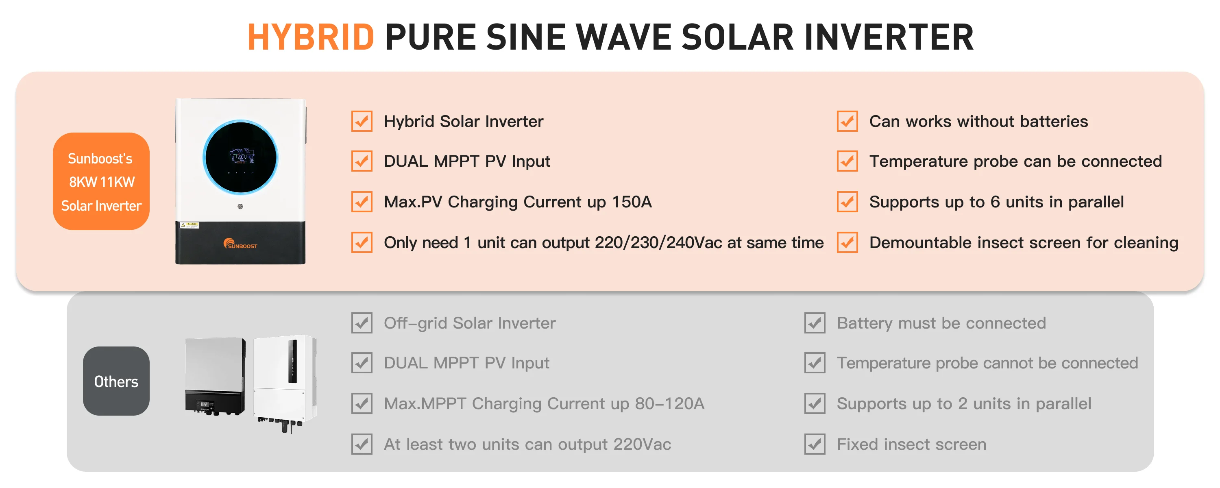Click the Off-grid Solar Inverter gray checkbox
The height and width of the screenshot is (488, 1220).
click(362, 323)
